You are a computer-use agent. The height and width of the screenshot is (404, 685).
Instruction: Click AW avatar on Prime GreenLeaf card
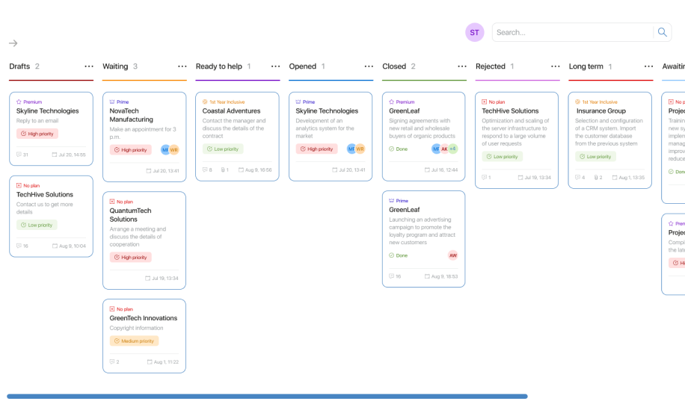[x=453, y=255]
